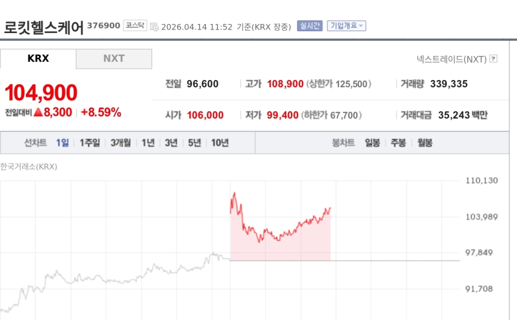This screenshot has height=320, width=517.
Task: Switch to 일봉 daily candle chart
Action: (372, 143)
